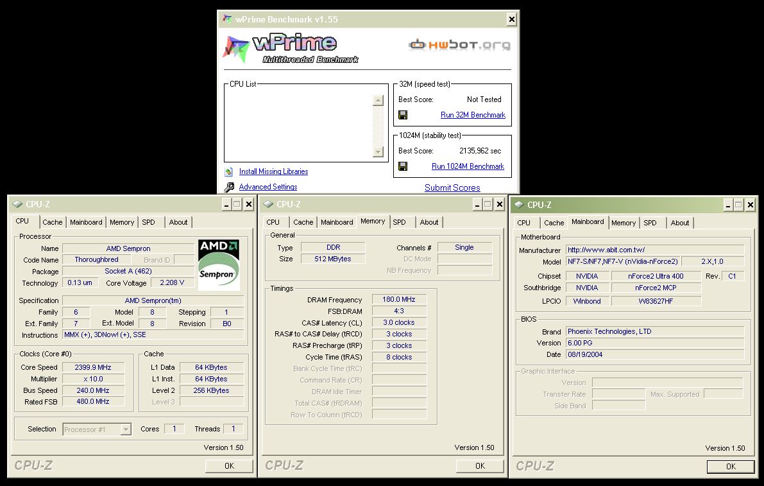Click the CPU-Z title icon in the Mainboard window

520,205
